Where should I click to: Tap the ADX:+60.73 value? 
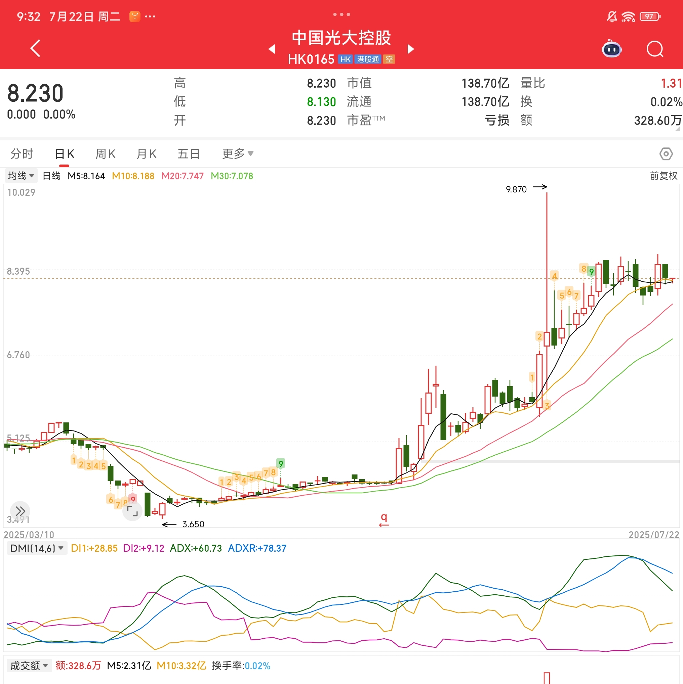click(196, 548)
